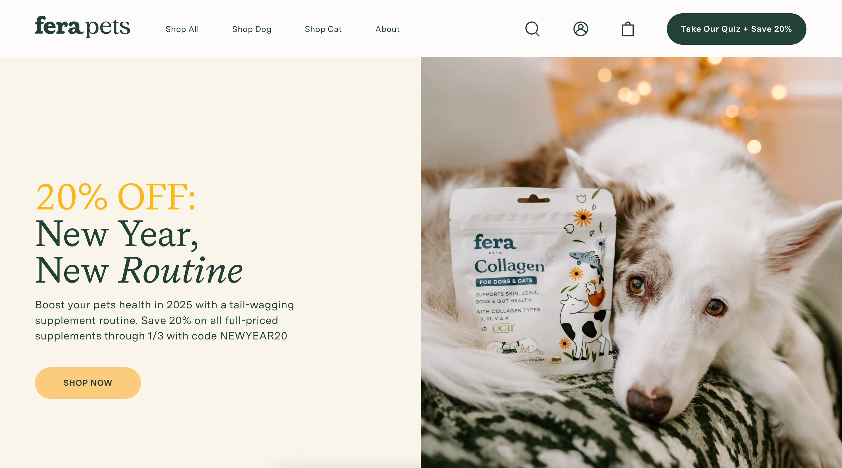Open the account profile icon
Image resolution: width=842 pixels, height=468 pixels.
pos(581,29)
